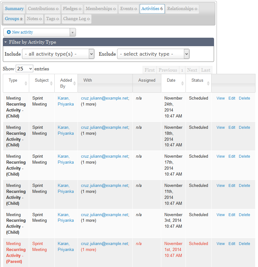Screen dimensions: 258x267
Task: Switch to the Summary tab
Action: pos(14,9)
